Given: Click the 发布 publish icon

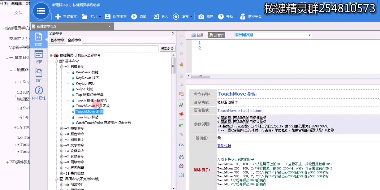Looking at the screenshot, I should [176, 17].
